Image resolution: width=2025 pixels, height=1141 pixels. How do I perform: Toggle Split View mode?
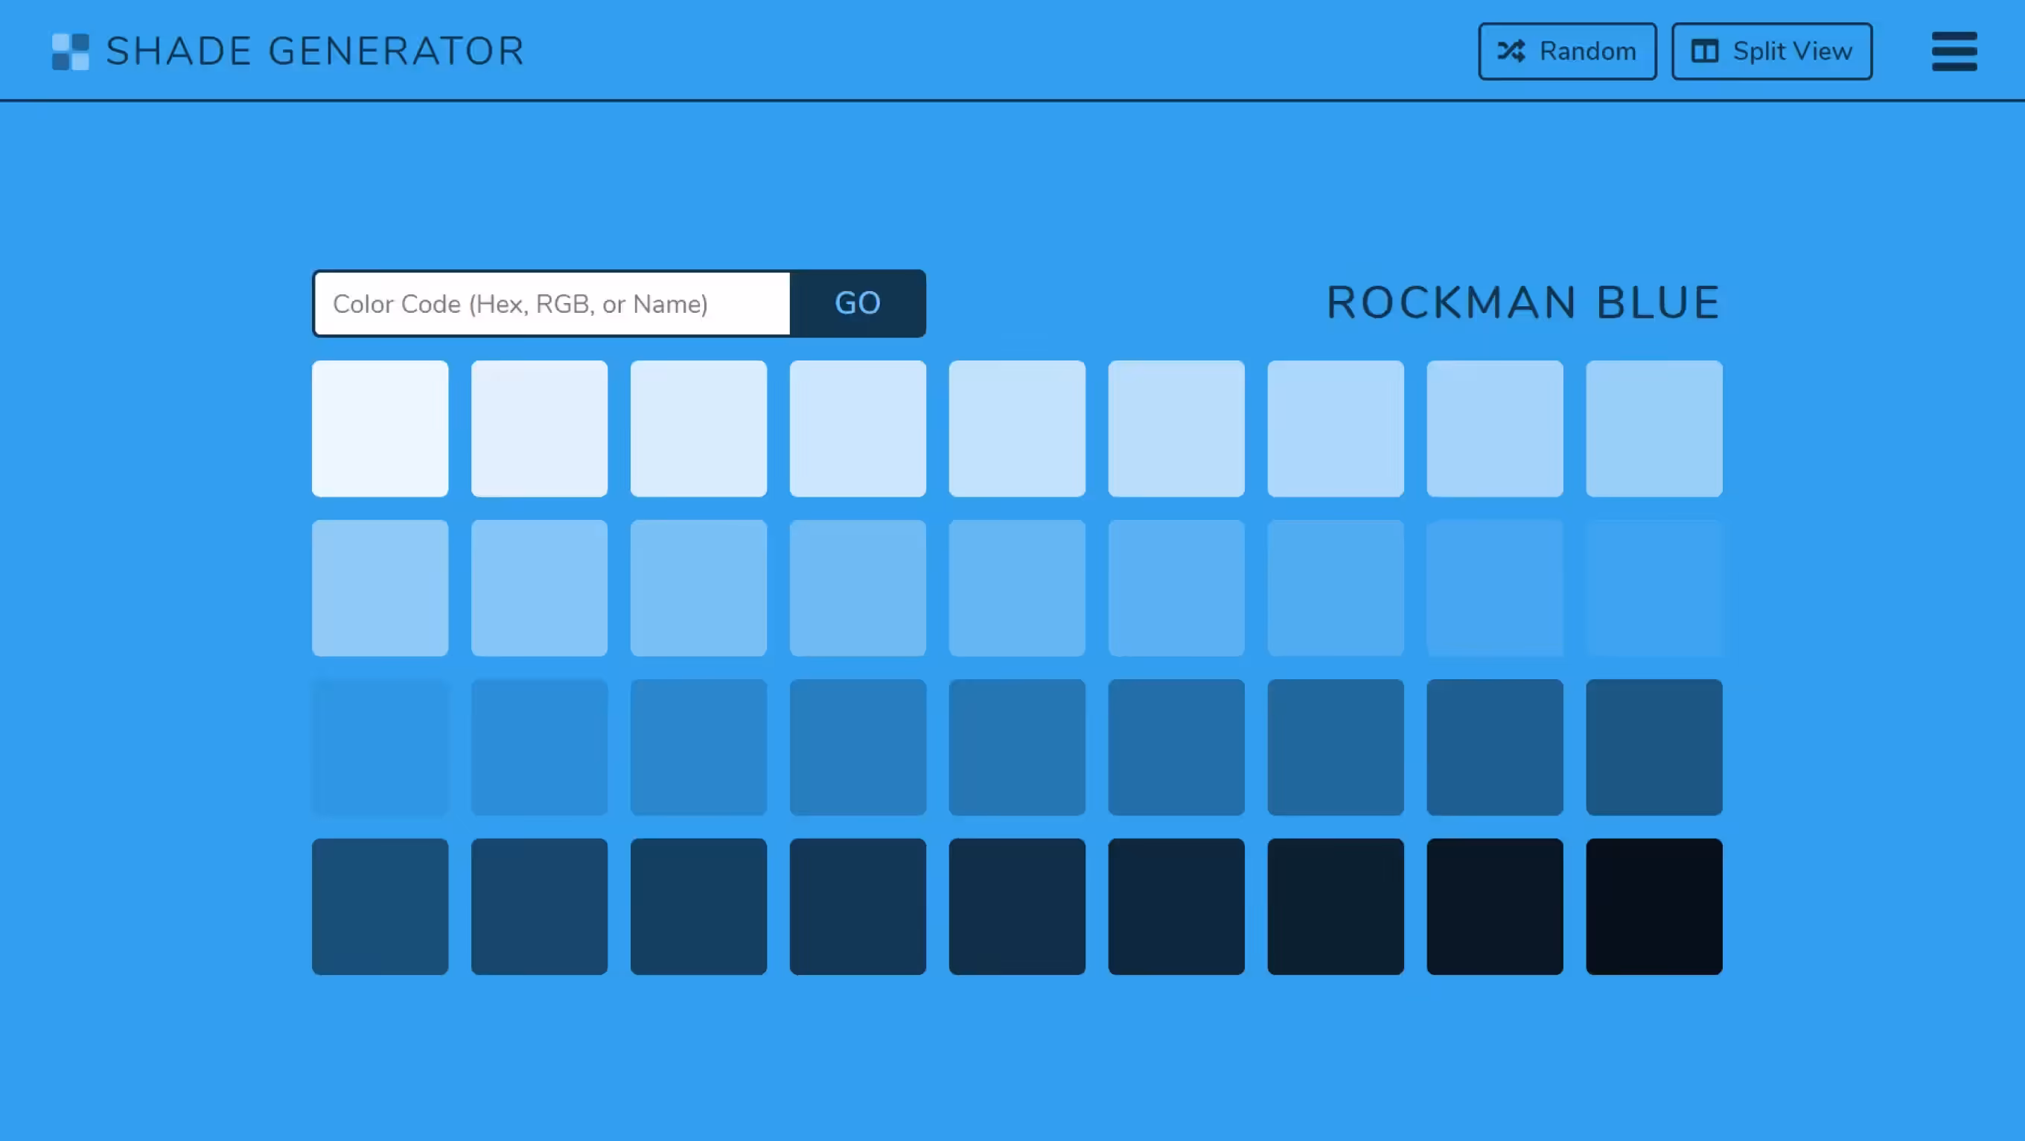[x=1771, y=51]
